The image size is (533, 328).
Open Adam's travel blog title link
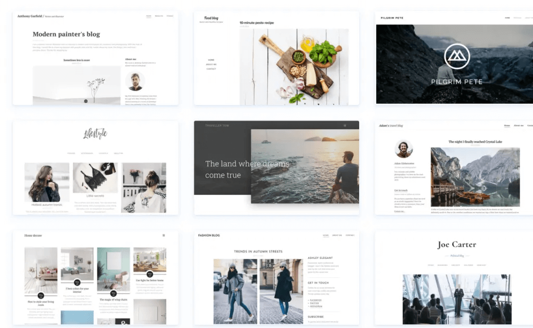(391, 126)
